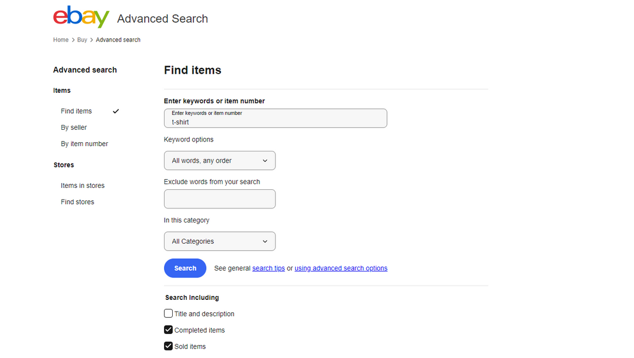Screen dimensions: 634x358
Task: Open the All words, any order dropdown
Action: 220,161
